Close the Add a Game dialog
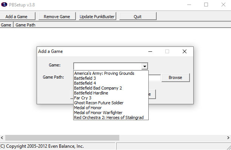 click(185, 51)
